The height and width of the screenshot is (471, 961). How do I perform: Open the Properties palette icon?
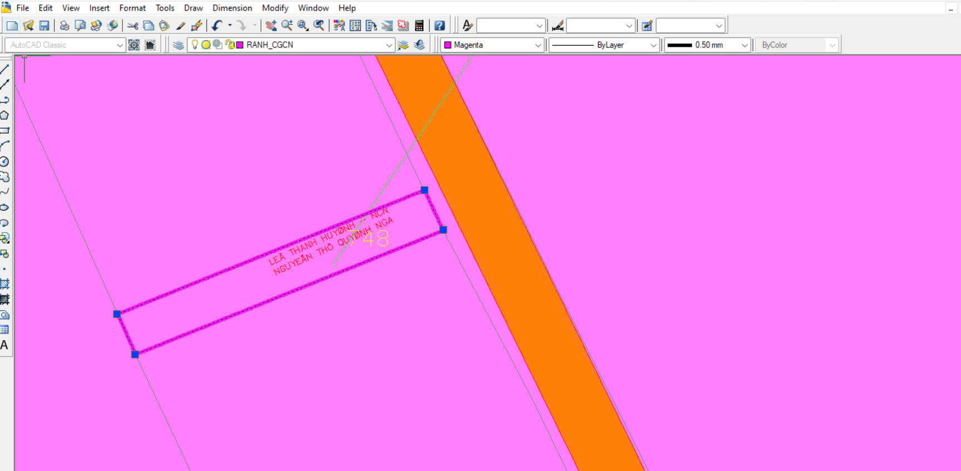(x=339, y=26)
